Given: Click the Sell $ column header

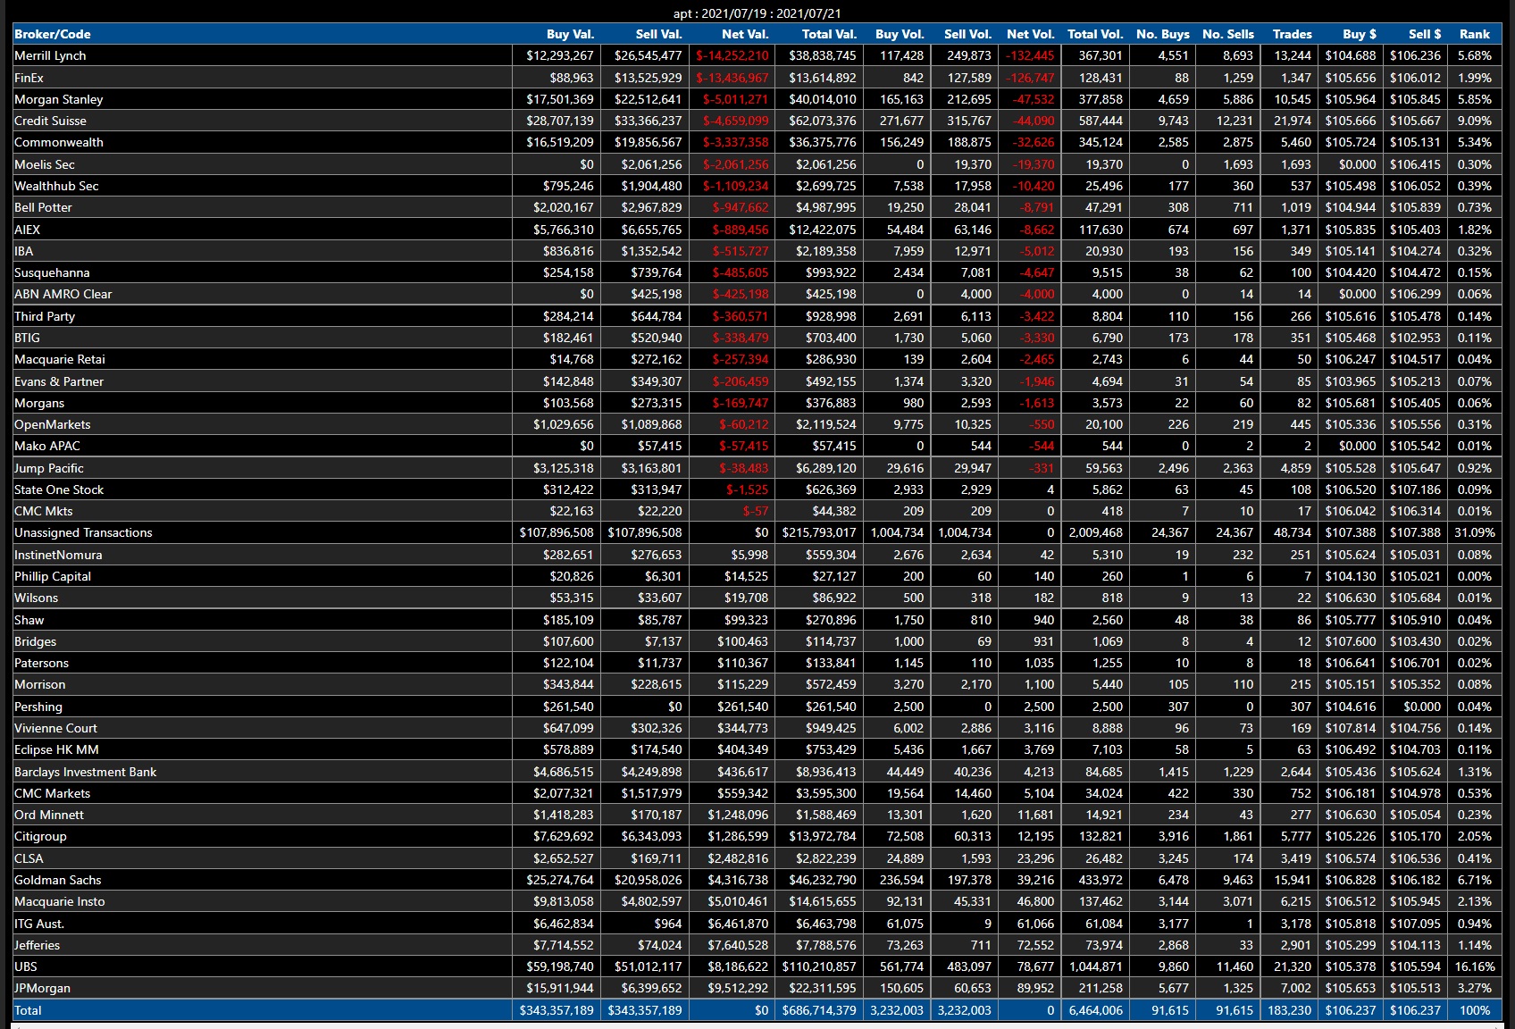Looking at the screenshot, I should tap(1424, 34).
